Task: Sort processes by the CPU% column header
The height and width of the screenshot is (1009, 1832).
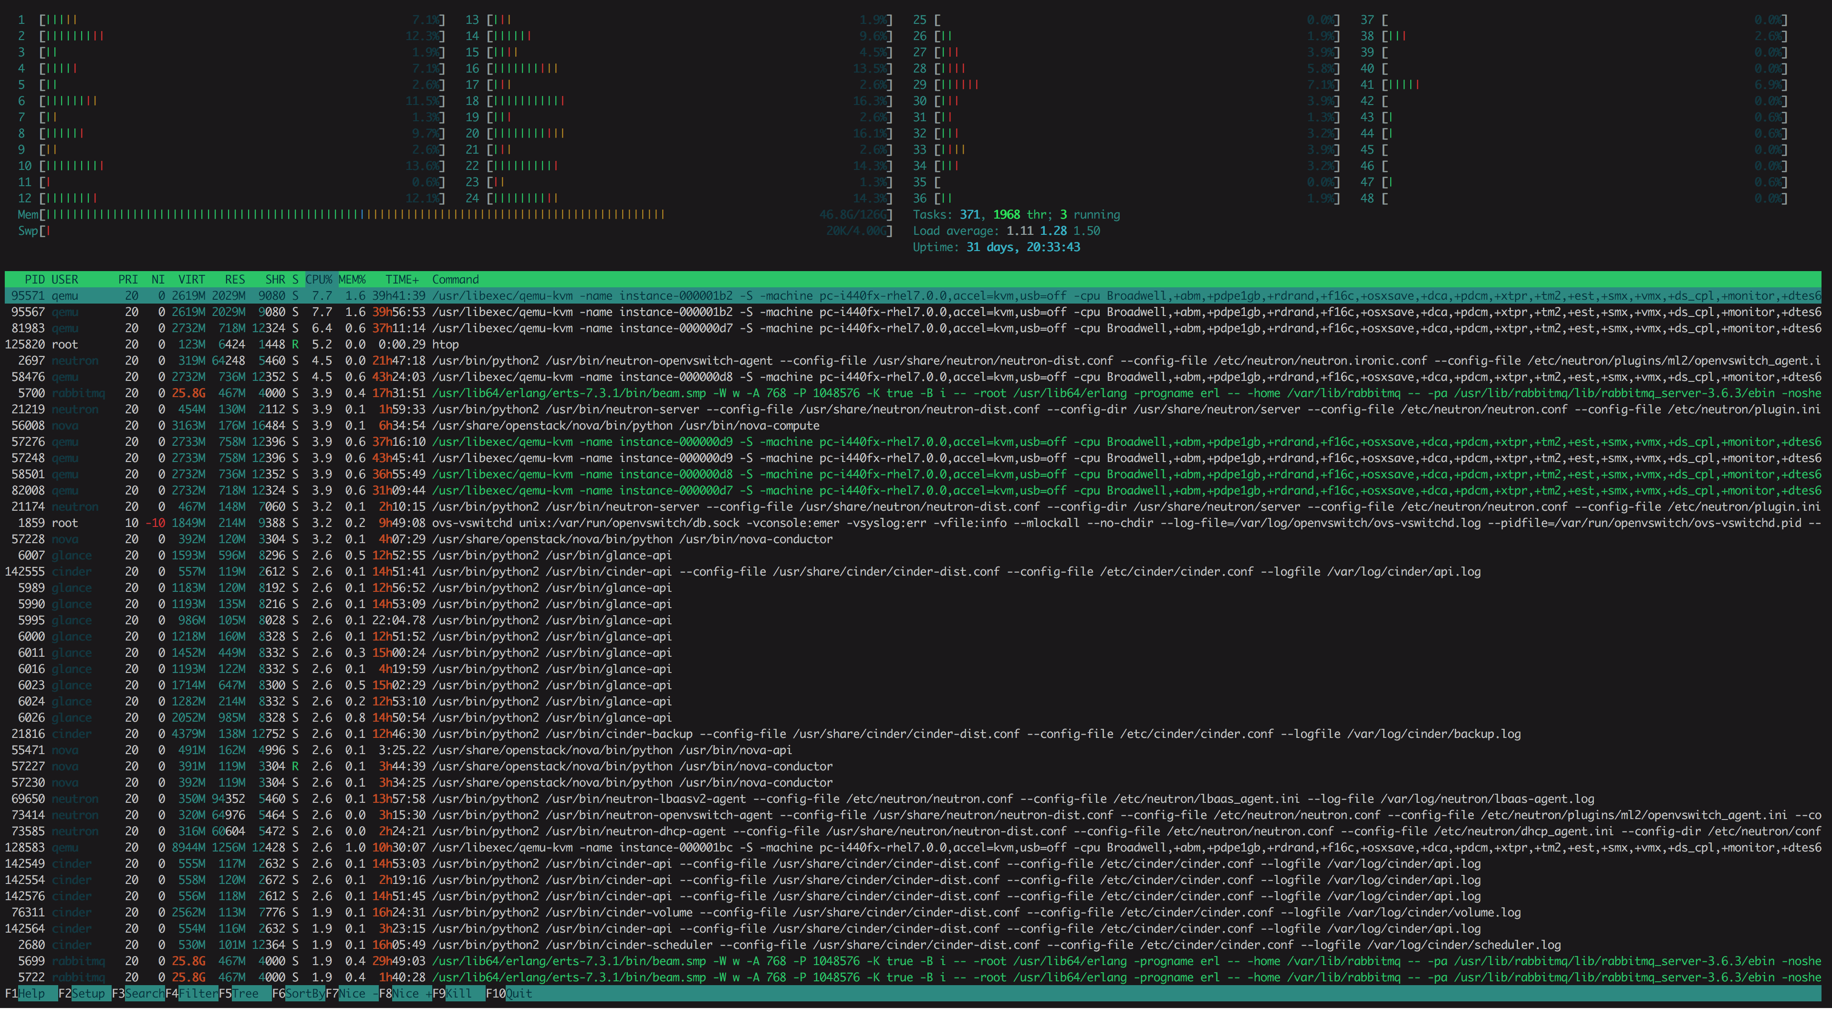Action: pos(319,279)
